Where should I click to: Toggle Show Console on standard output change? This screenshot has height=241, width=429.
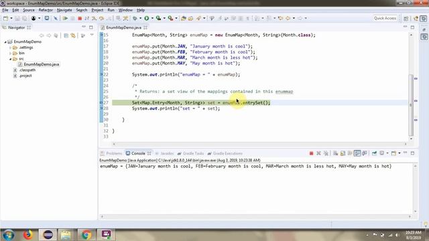coord(357,153)
